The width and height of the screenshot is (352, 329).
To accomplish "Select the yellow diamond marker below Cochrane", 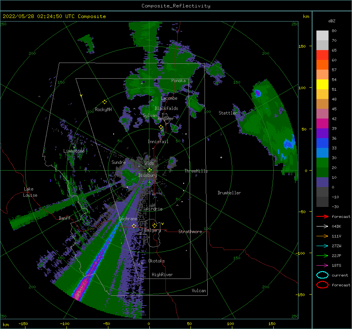I will click(x=134, y=226).
